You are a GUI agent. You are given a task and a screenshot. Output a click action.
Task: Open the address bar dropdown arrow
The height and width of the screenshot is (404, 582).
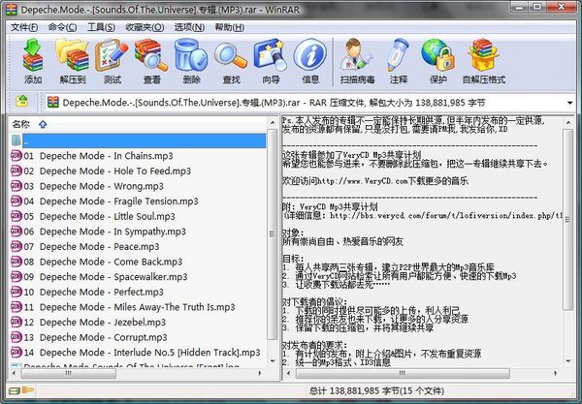(x=569, y=103)
